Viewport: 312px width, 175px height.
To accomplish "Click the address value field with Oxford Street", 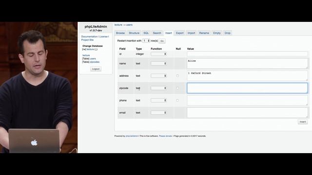I will [247, 76].
